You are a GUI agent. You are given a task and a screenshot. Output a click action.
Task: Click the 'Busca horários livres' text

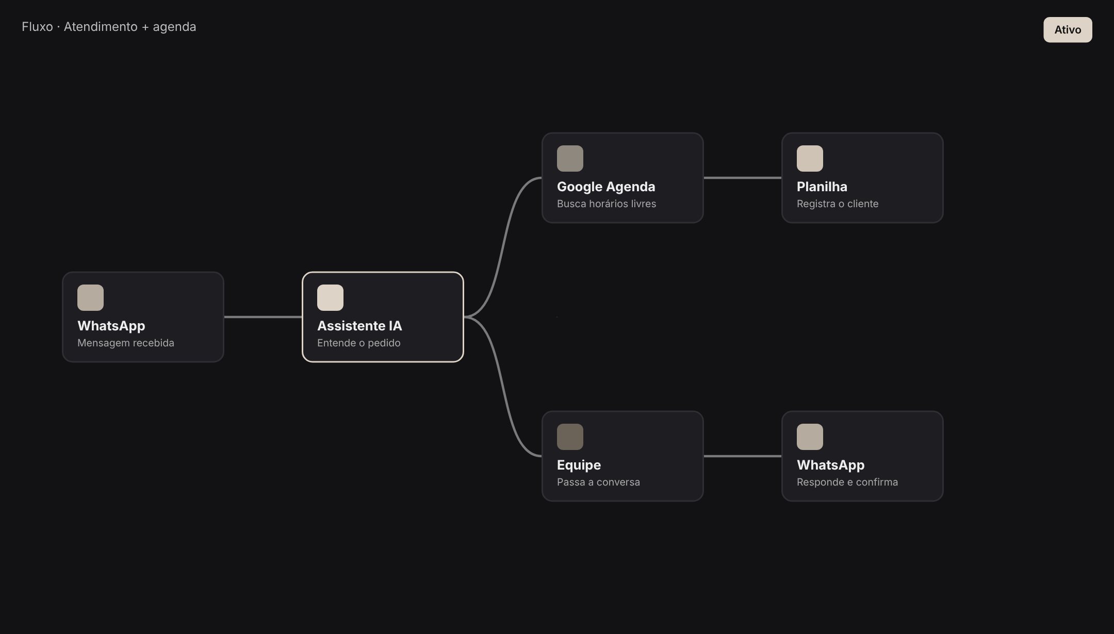[x=607, y=204]
